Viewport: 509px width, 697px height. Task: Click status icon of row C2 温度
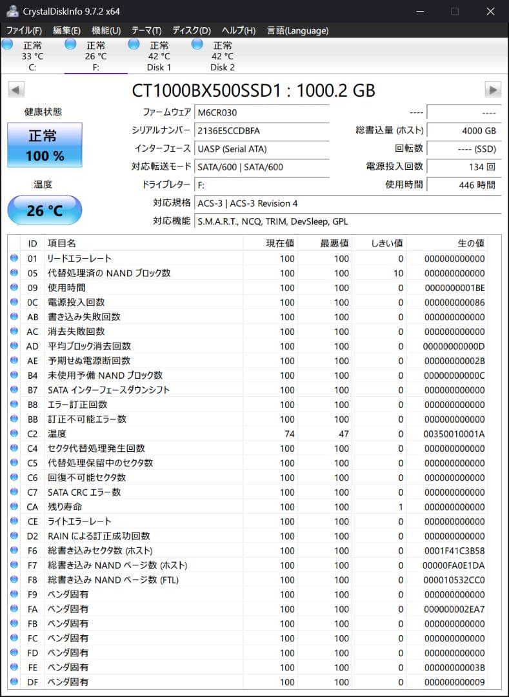pos(14,434)
